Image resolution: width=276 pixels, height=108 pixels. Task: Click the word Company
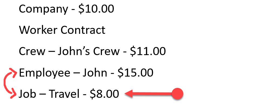[x=43, y=9]
